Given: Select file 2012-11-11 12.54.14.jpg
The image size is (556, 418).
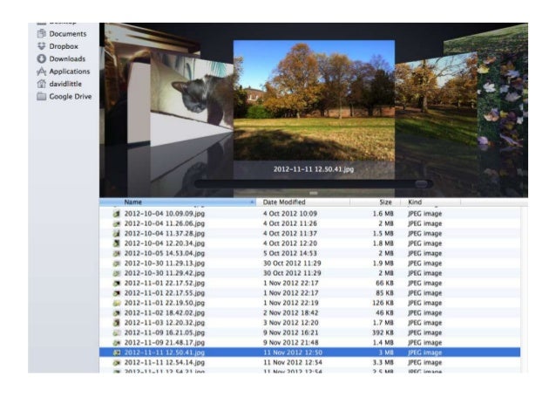Looking at the screenshot, I should 310,363.
